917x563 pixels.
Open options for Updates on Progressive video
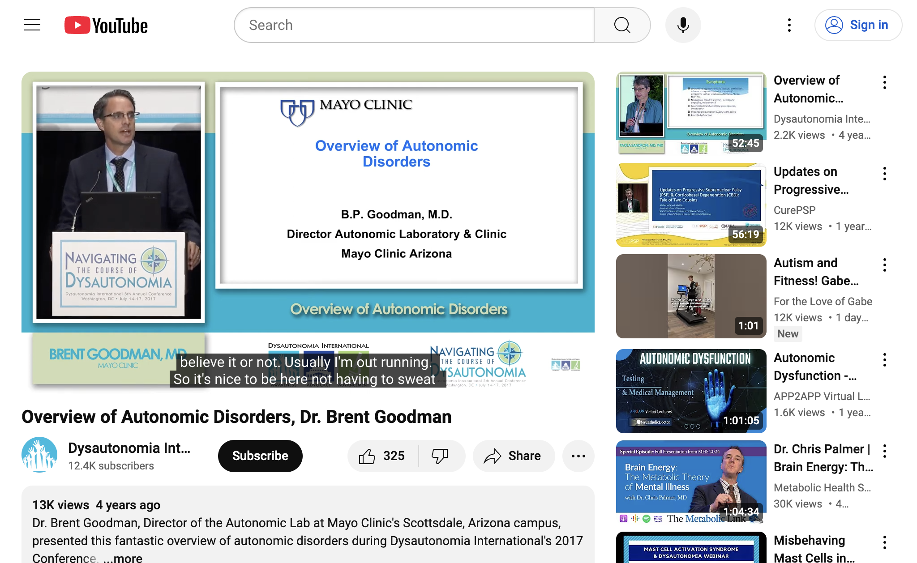click(x=884, y=174)
